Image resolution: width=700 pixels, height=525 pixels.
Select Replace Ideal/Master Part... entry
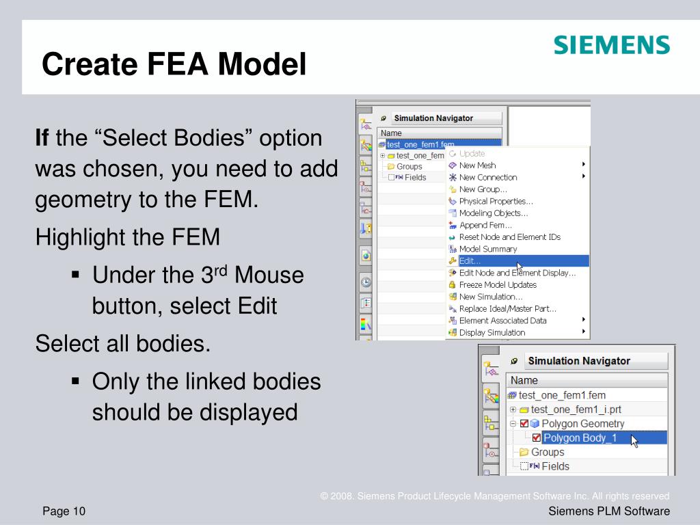point(518,308)
